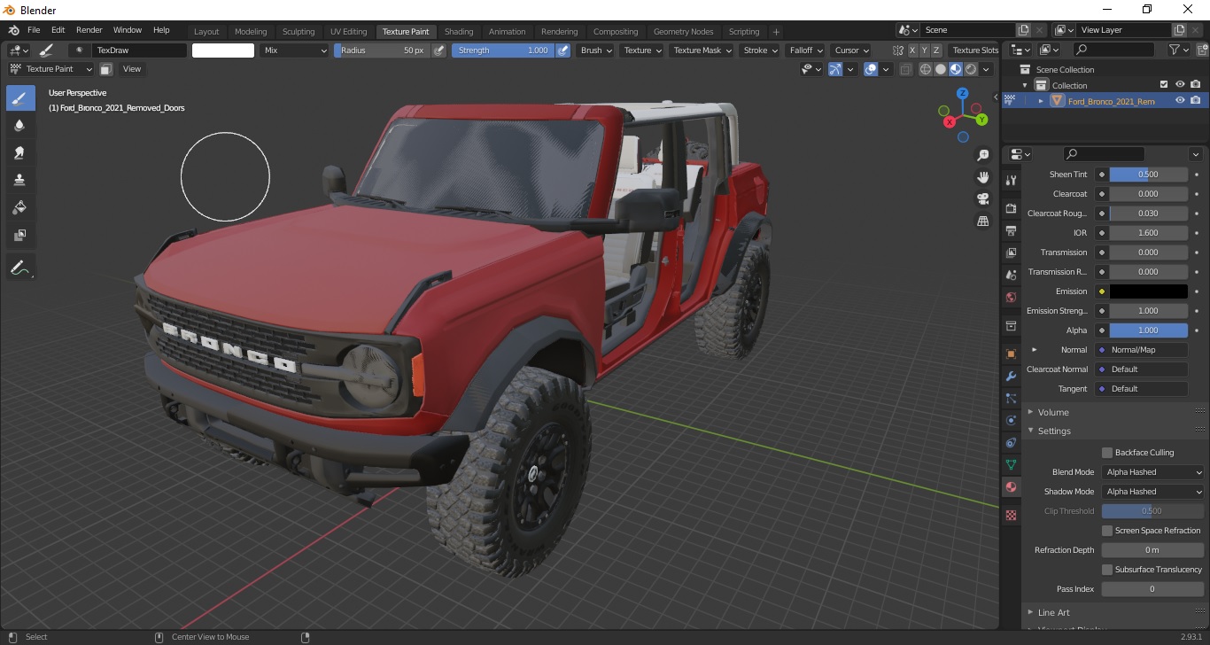Click the pan hand icon in viewport
1210x645 pixels.
click(982, 176)
